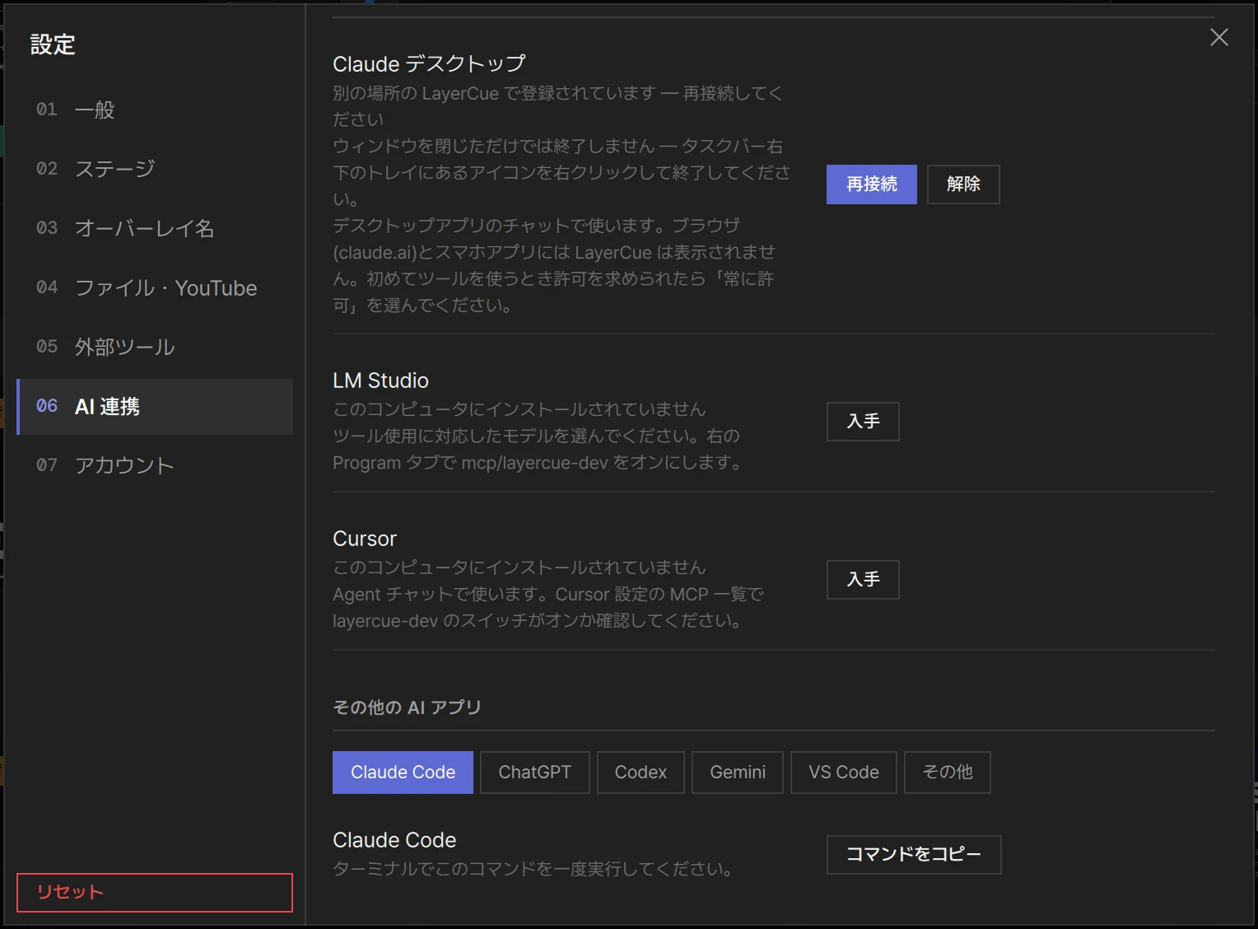
Task: Close the settings dialog with the X
Action: tap(1219, 37)
